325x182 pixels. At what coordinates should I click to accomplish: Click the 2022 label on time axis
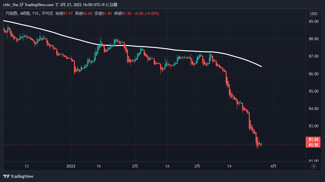pyautogui.click(x=71, y=166)
